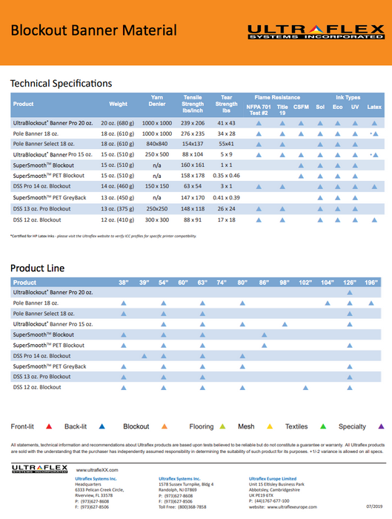The image size is (392, 519).
Task: Click the 104" triangle in Pole Banner 18 oz. row
Action: point(328,303)
